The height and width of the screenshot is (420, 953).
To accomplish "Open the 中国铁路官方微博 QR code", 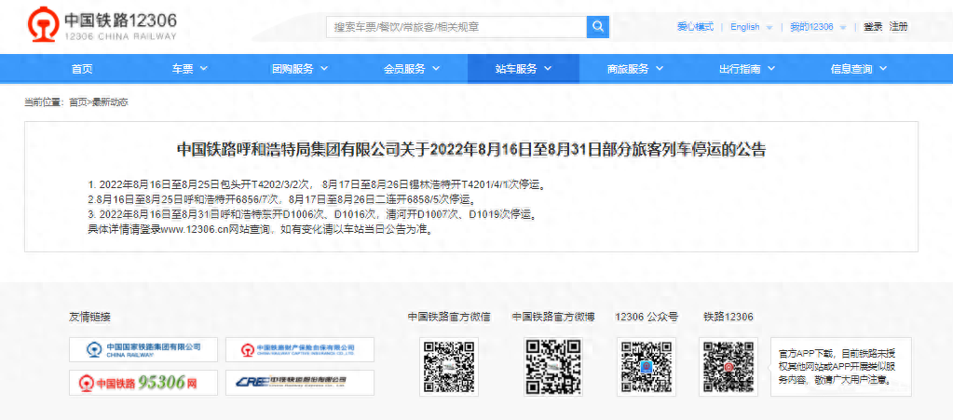I will point(551,365).
